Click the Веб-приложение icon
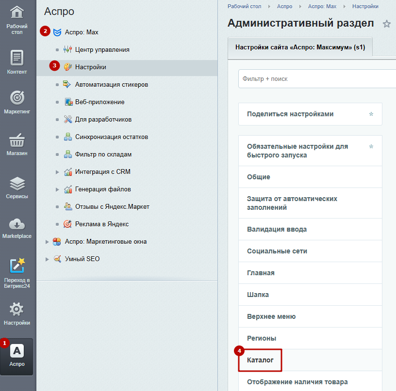This screenshot has height=391, width=396. pos(68,102)
